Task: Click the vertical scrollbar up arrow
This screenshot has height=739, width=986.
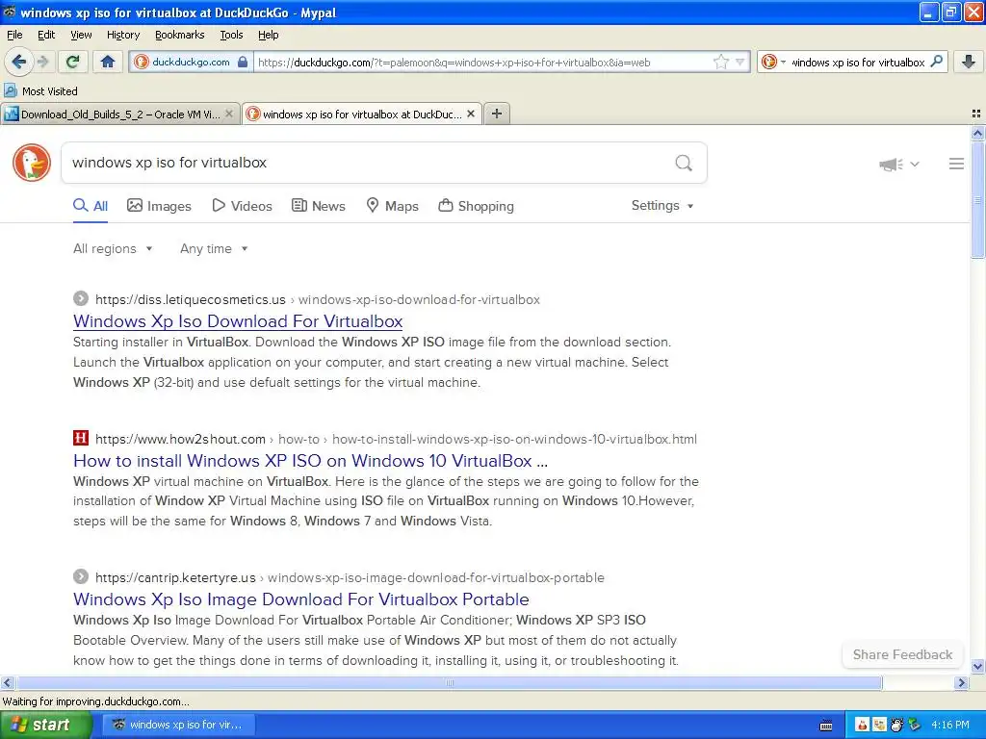Action: pyautogui.click(x=977, y=133)
